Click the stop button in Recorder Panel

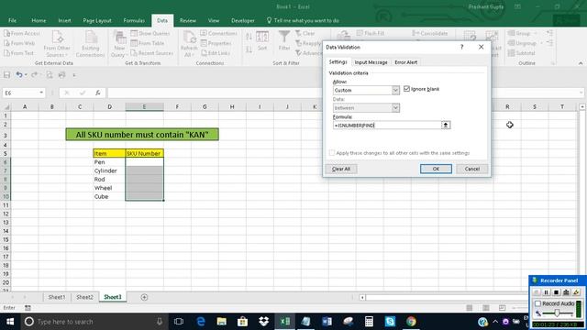(557, 292)
